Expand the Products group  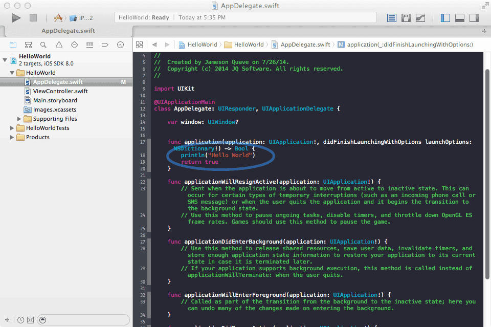coord(12,137)
